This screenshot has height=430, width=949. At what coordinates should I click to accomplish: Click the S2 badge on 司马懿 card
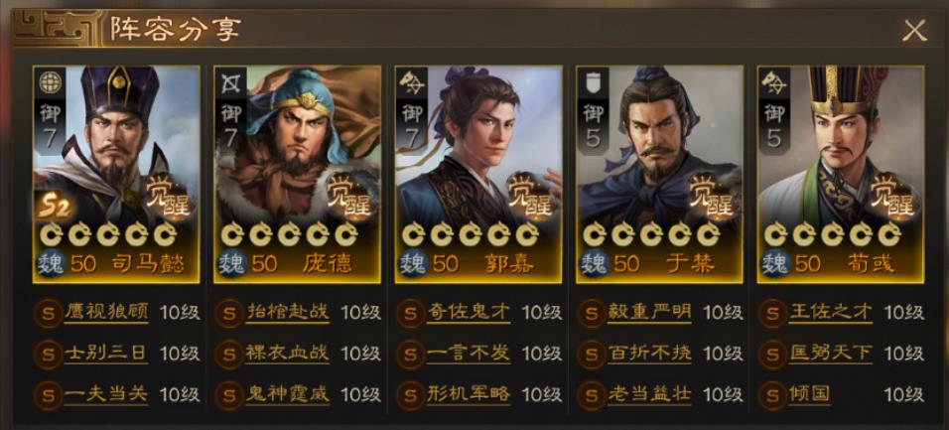55,207
